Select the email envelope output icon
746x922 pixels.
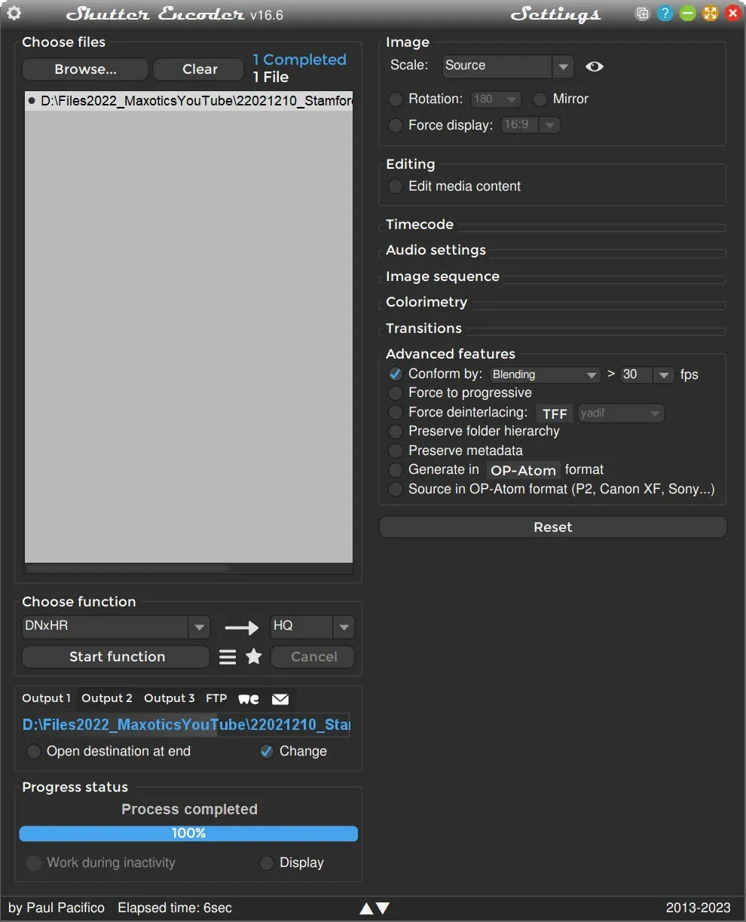coord(280,699)
